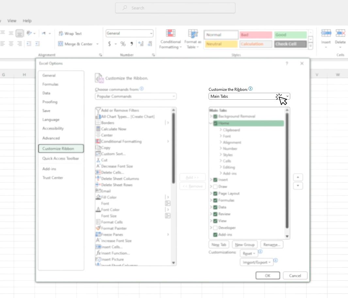Apply the accounting dollar format
The height and width of the screenshot is (298, 348).
(x=109, y=44)
